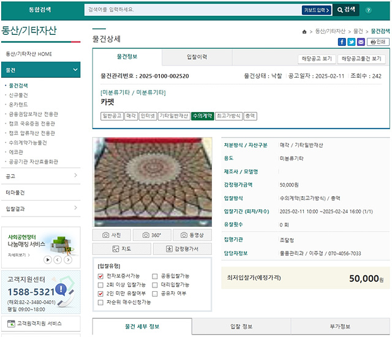
Task: Toggle 2회 이상 입찰가능 checkbox
Action: coord(100,285)
